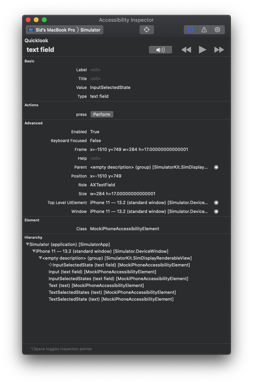Jump to Parent element using its arrow icon
Viewport: 253px width, 384px height.
tap(216, 167)
